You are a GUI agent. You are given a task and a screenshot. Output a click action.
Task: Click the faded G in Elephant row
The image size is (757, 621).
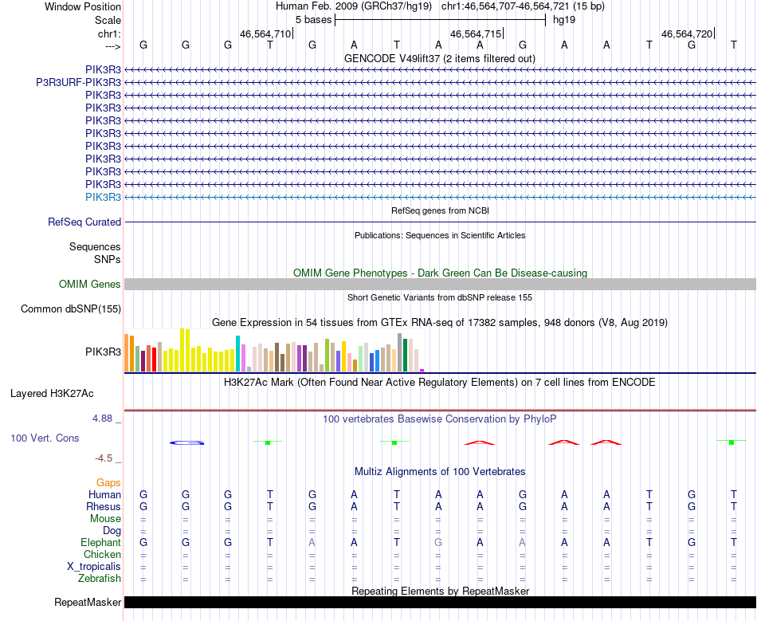pyautogui.click(x=438, y=543)
